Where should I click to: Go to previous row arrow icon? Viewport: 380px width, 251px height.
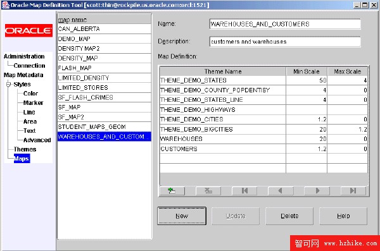coord(281,191)
